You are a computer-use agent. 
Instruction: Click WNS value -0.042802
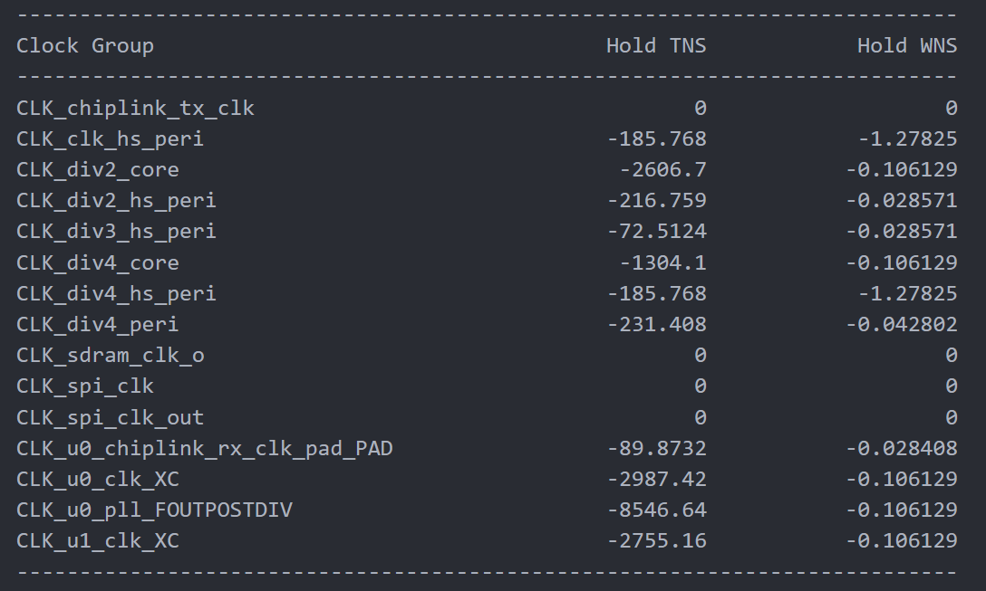point(901,324)
